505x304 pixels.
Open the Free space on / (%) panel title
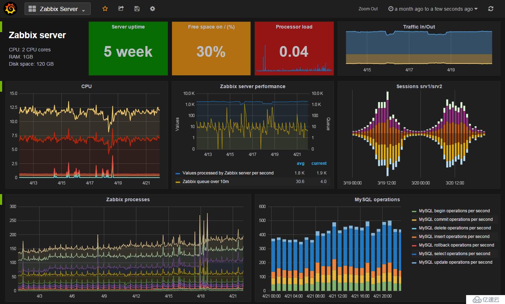click(x=211, y=27)
